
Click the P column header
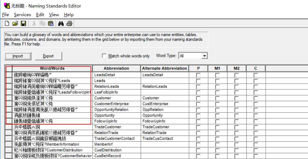point(198,69)
